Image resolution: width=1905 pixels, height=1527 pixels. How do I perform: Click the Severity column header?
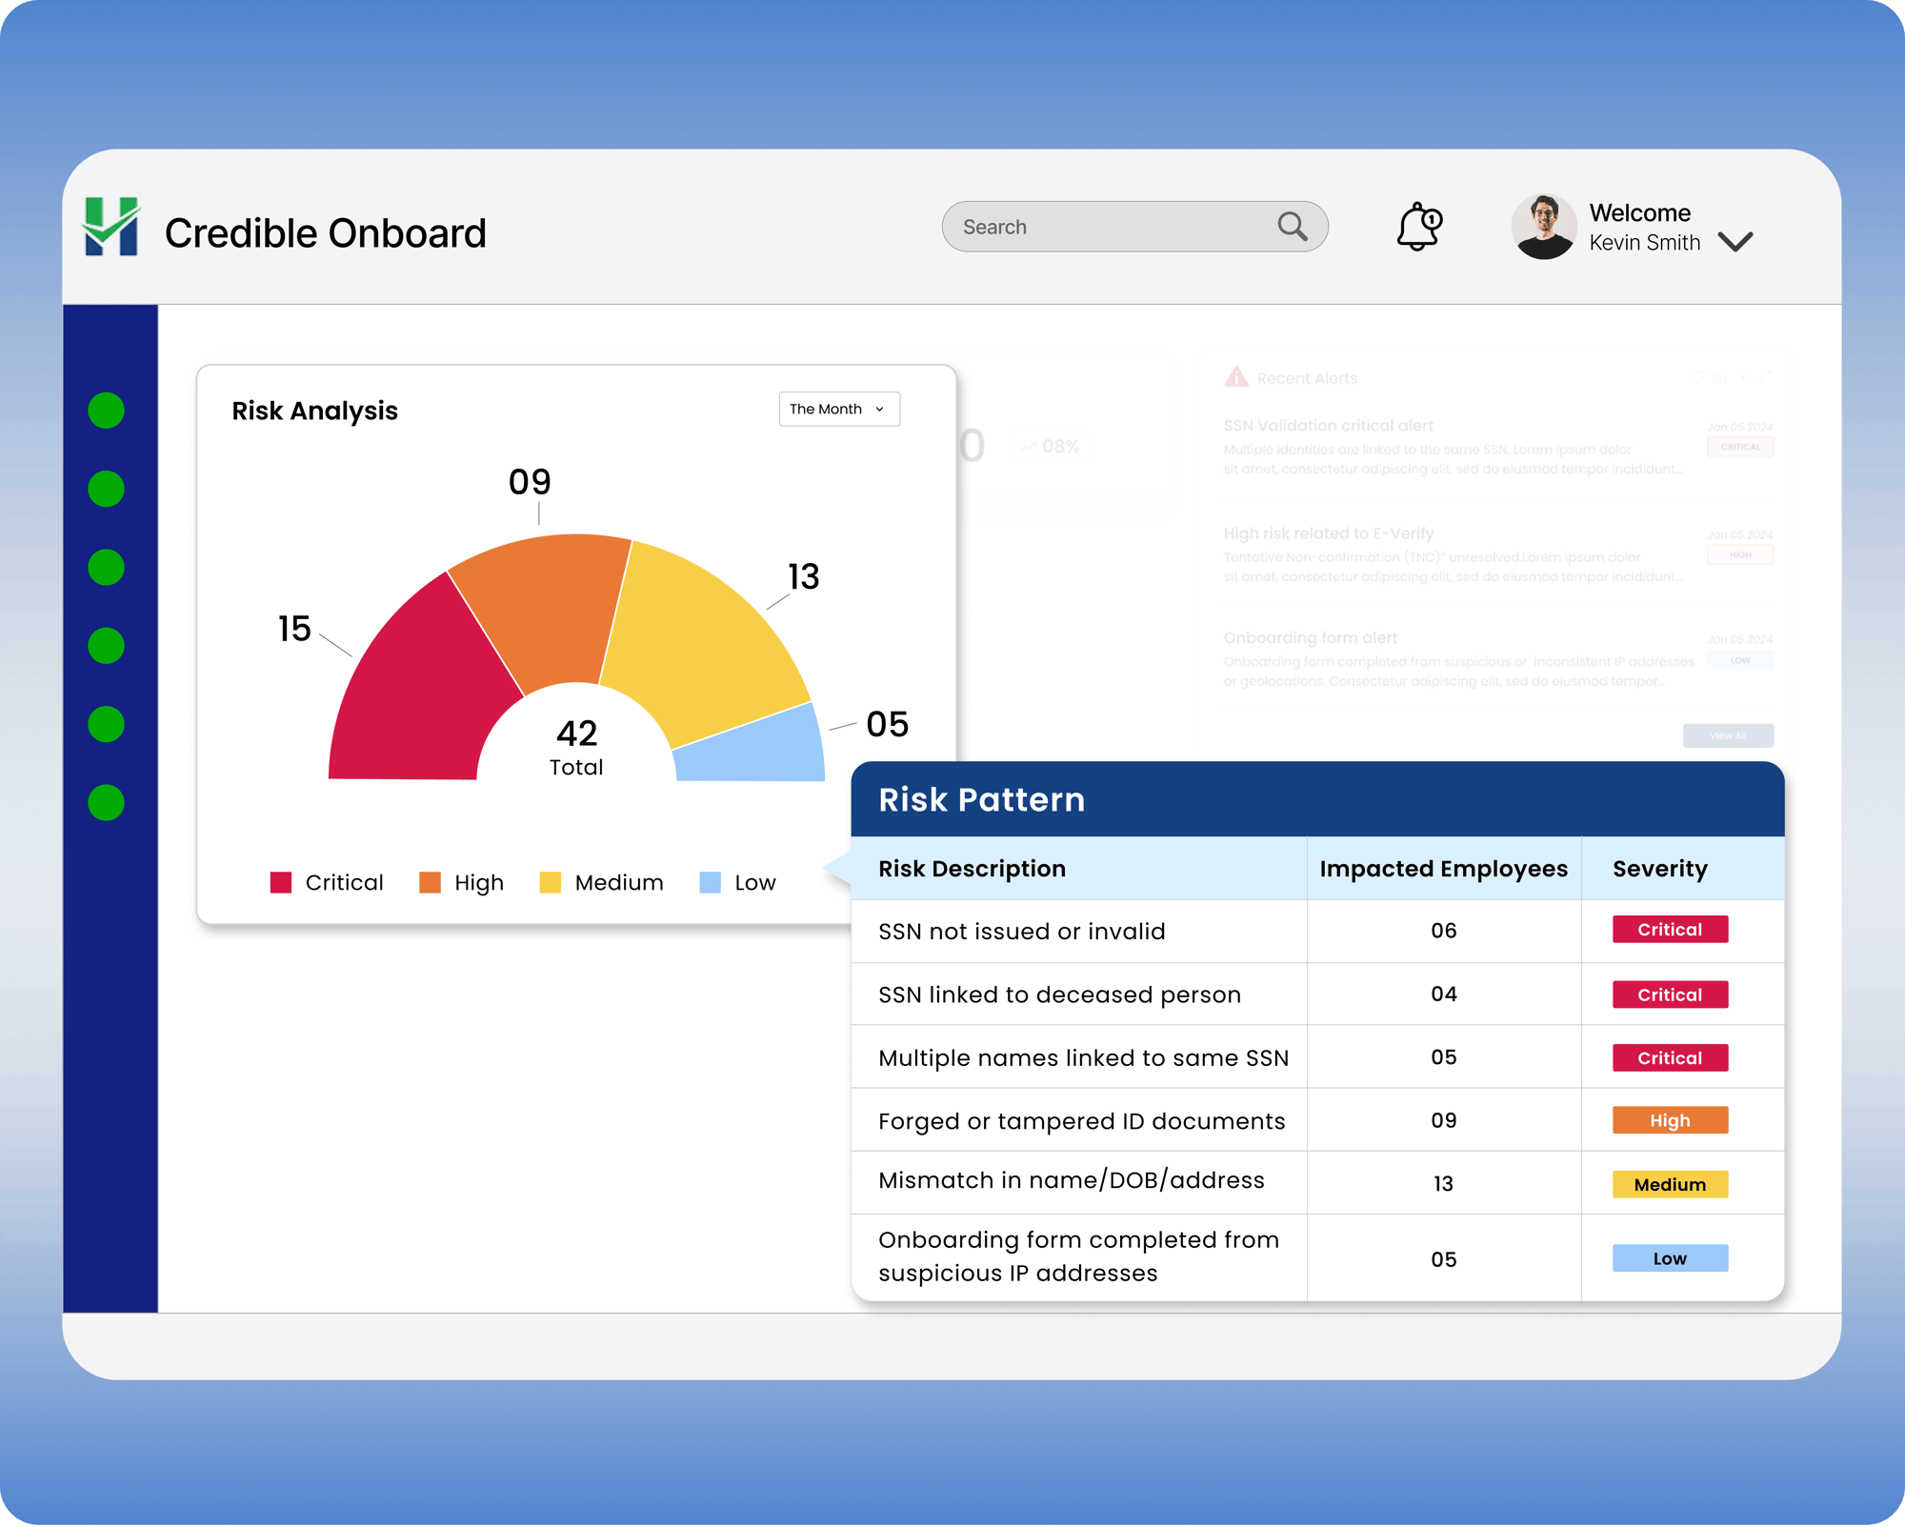pos(1659,869)
